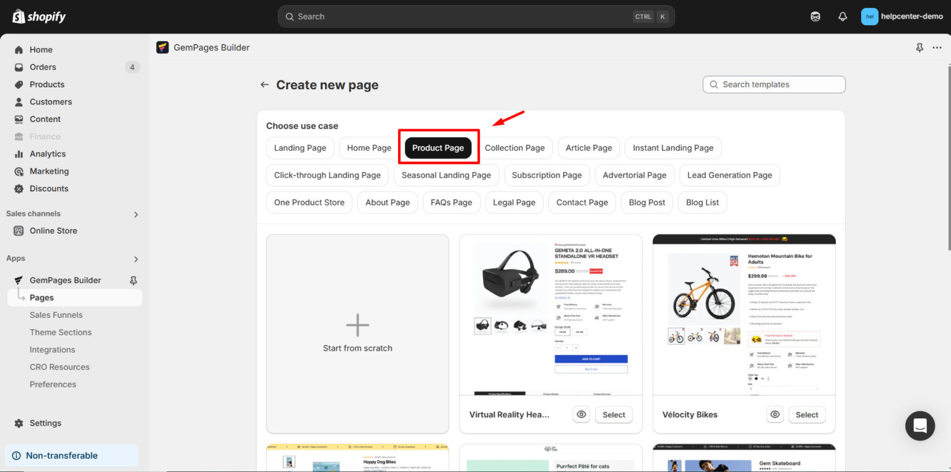Click the Discounts icon in the sidebar
The width and height of the screenshot is (951, 472).
point(19,188)
